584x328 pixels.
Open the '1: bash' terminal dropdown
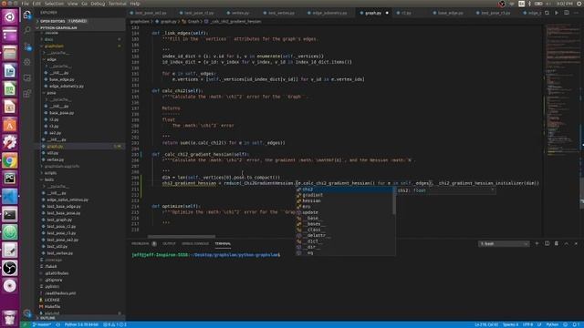pos(503,244)
